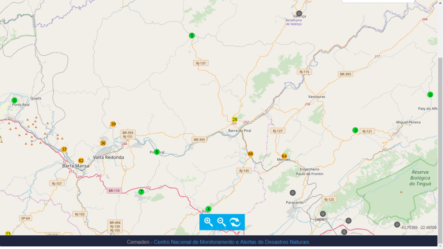Image resolution: width=443 pixels, height=249 pixels.
Task: Click the zoom in magnifier icon
Action: tap(208, 222)
